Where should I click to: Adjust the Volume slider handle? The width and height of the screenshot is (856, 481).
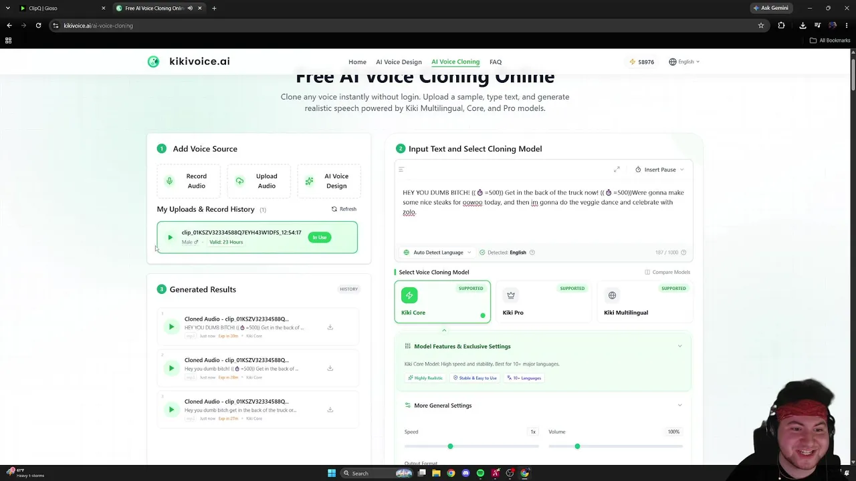click(x=577, y=446)
